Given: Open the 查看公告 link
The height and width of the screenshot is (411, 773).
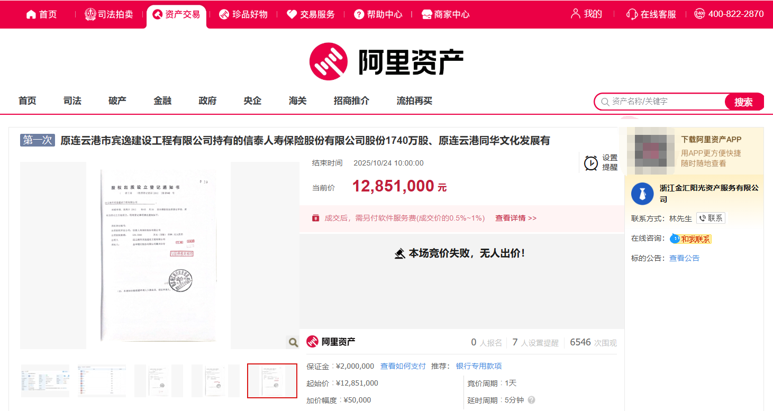Looking at the screenshot, I should tap(684, 258).
